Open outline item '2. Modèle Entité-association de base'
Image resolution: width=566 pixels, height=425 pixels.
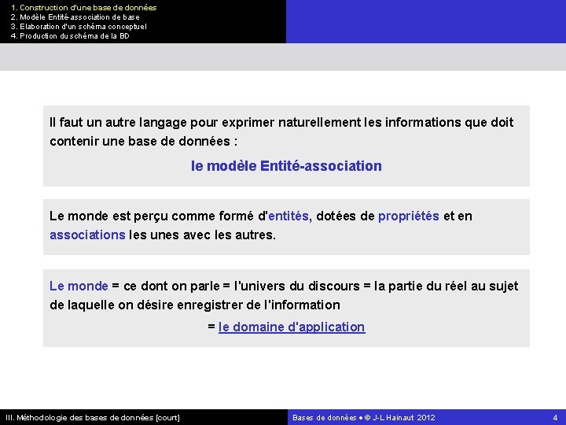point(75,17)
